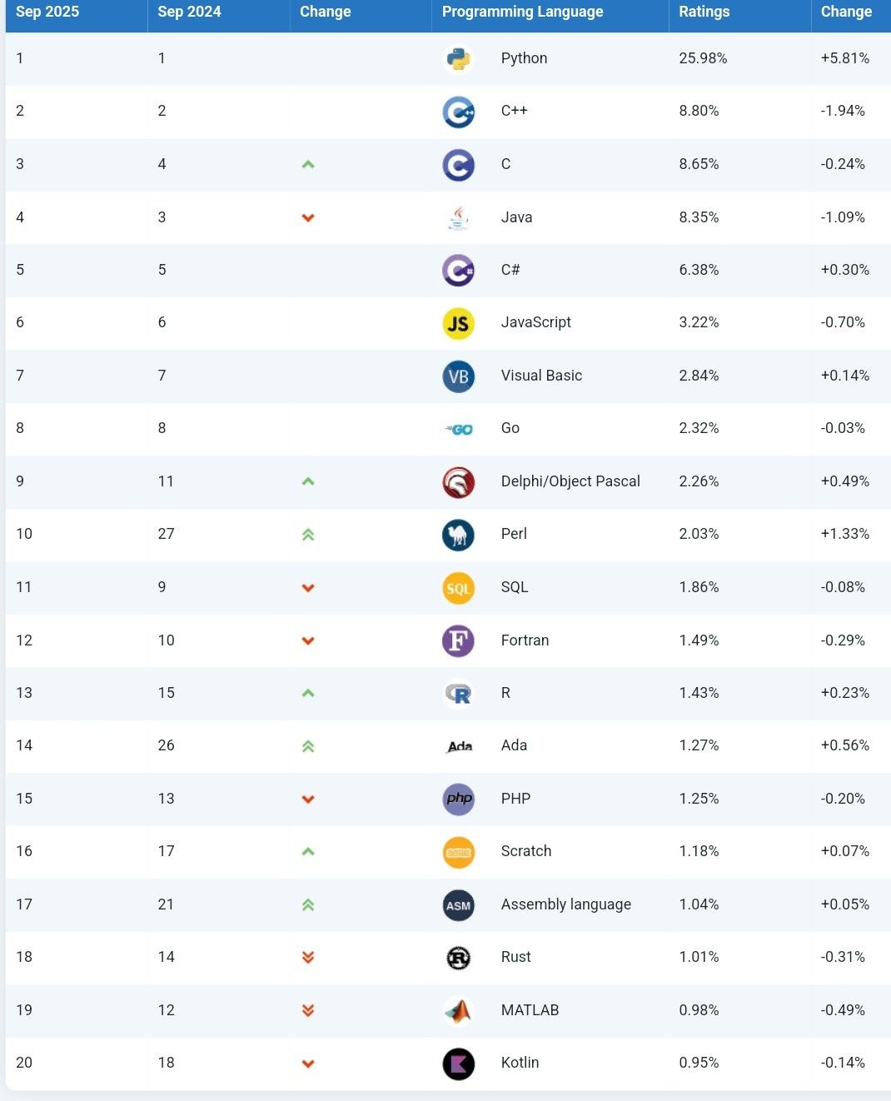Click the Python logo icon
The image size is (891, 1101).
[458, 59]
